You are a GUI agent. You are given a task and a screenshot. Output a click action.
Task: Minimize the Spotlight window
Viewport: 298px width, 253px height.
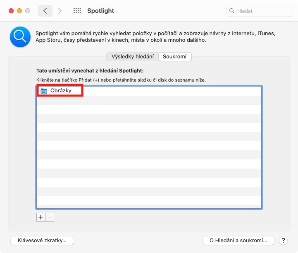point(19,11)
